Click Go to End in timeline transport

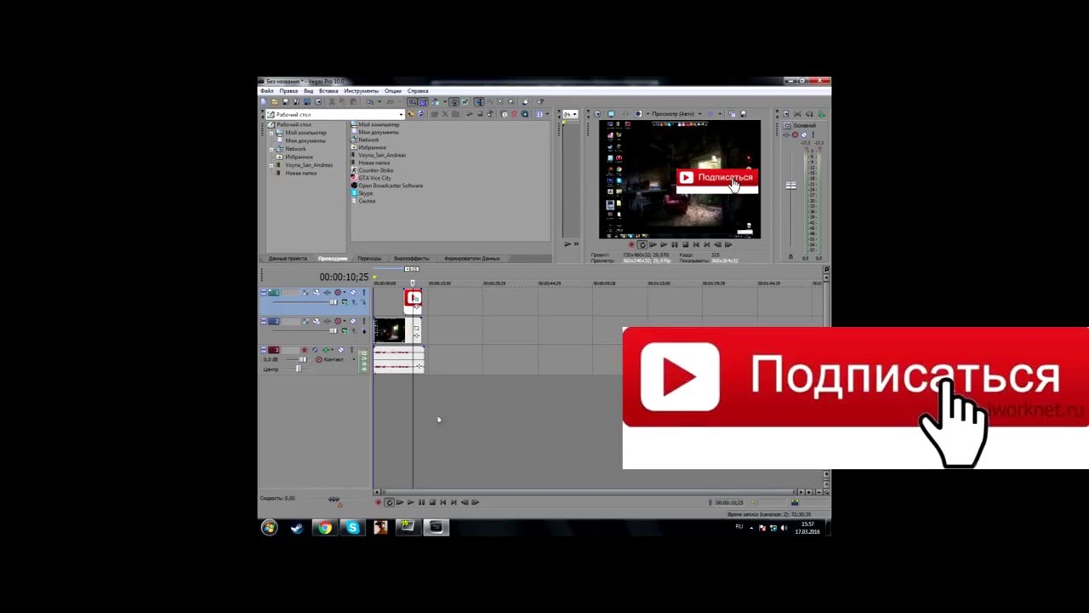[453, 502]
